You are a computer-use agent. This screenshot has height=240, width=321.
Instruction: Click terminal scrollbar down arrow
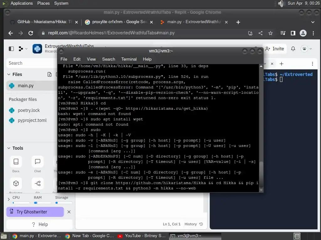pos(261,190)
